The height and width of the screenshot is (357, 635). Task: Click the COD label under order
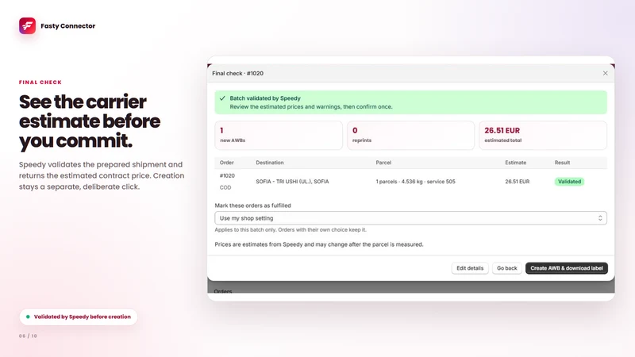coord(225,187)
